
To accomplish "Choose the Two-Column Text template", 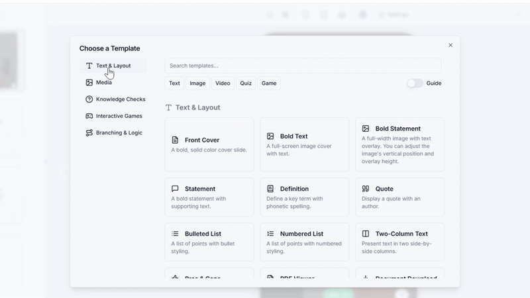I will [399, 242].
